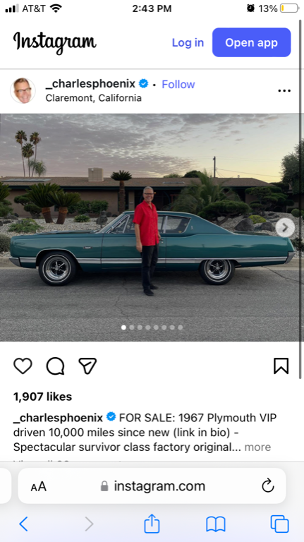
Task: Tap the Log in link
Action: (188, 42)
